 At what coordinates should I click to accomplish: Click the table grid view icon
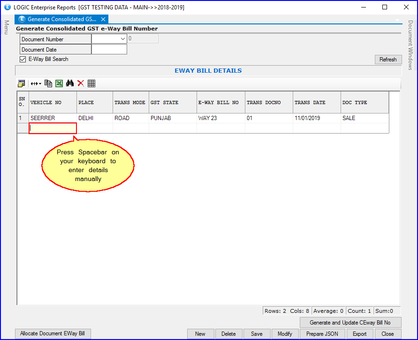[91, 83]
